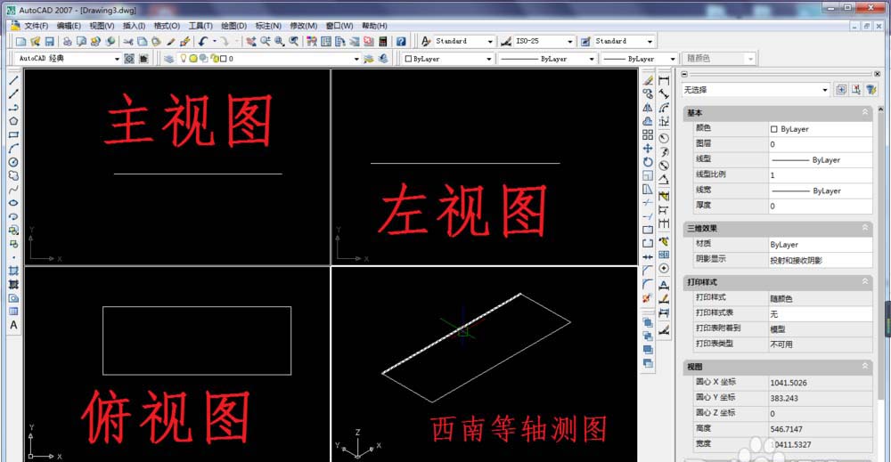The width and height of the screenshot is (891, 462).
Task: Select the Line draw tool
Action: pyautogui.click(x=13, y=80)
